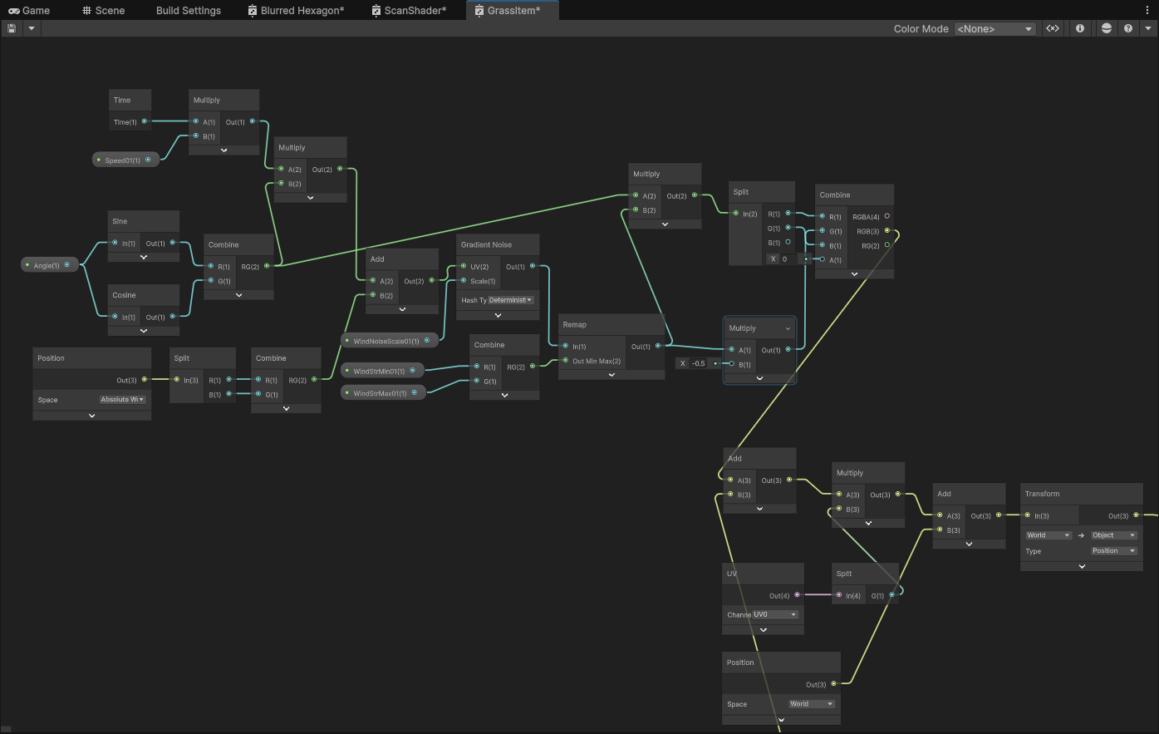Viewport: 1159px width, 734px height.
Task: Expand the Cosine node preview chevron
Action: tap(144, 331)
